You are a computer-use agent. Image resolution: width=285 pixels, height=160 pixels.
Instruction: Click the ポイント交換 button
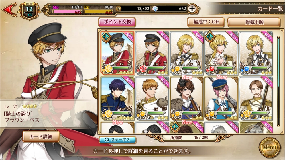tap(117, 22)
